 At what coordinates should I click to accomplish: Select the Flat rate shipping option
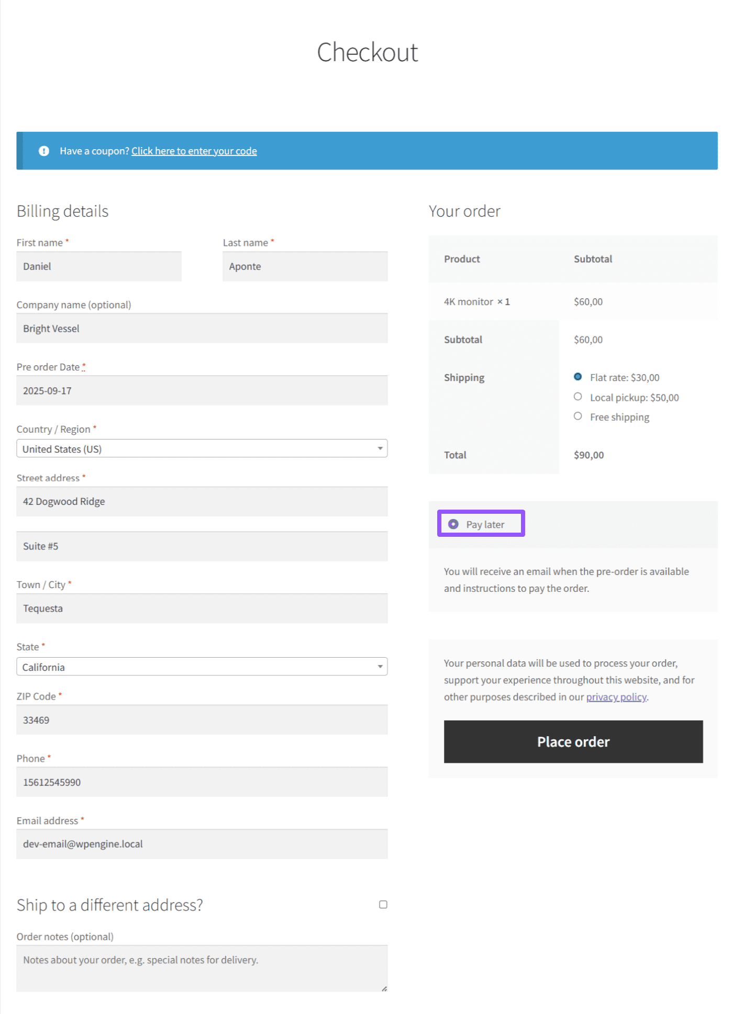click(577, 376)
